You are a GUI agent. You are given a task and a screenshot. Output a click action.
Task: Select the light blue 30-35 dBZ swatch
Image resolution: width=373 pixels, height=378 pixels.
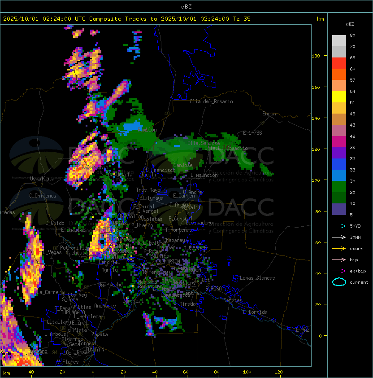(x=339, y=176)
